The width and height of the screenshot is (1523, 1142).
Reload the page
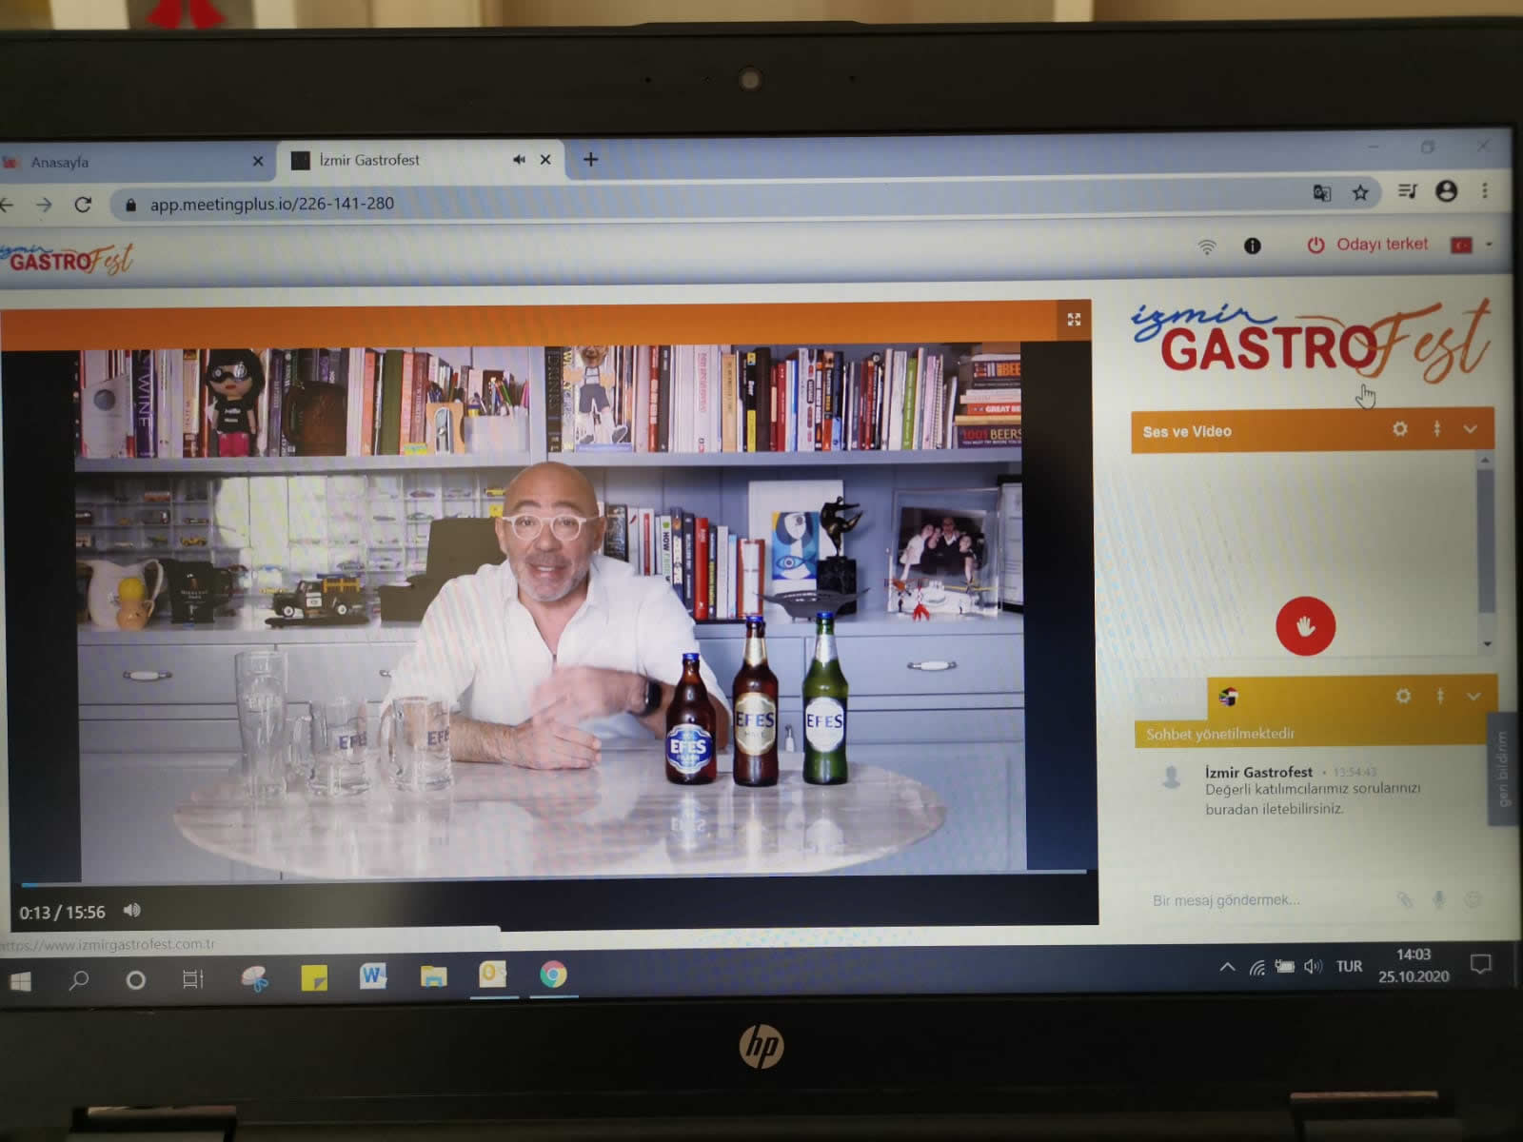[x=83, y=205]
